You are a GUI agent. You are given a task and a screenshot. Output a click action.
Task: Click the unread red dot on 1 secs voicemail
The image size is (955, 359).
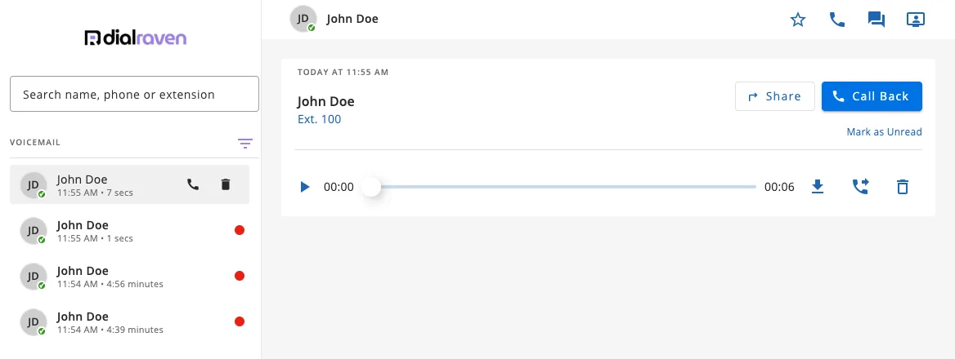tap(240, 230)
